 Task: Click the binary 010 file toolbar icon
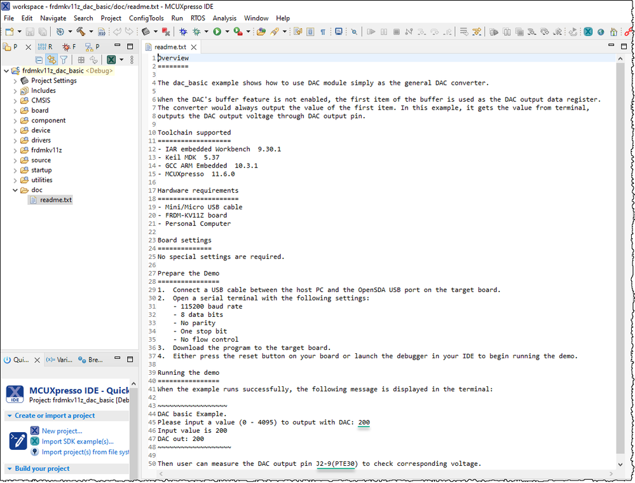102,32
